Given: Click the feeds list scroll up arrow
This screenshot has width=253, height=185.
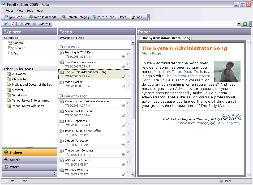Looking at the screenshot, I should pyautogui.click(x=133, y=43).
